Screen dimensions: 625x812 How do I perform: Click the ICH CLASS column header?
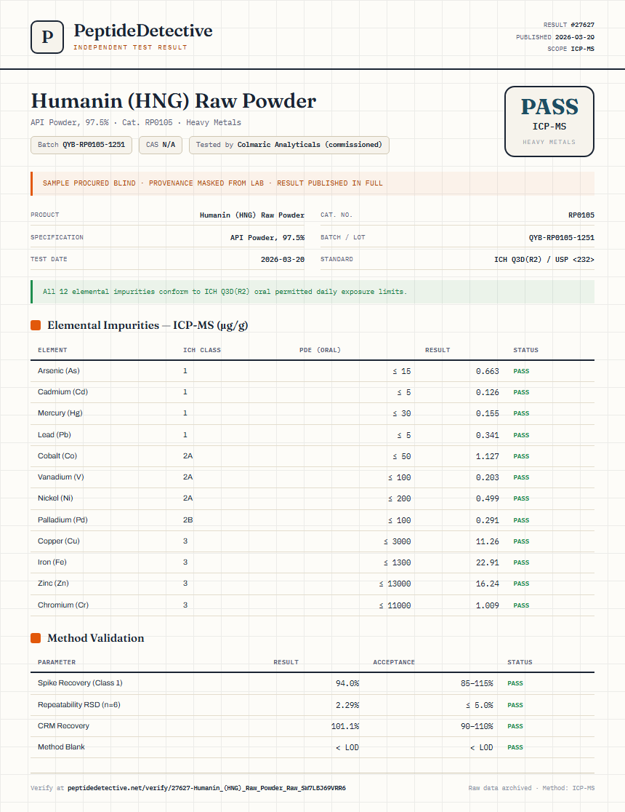coord(202,350)
